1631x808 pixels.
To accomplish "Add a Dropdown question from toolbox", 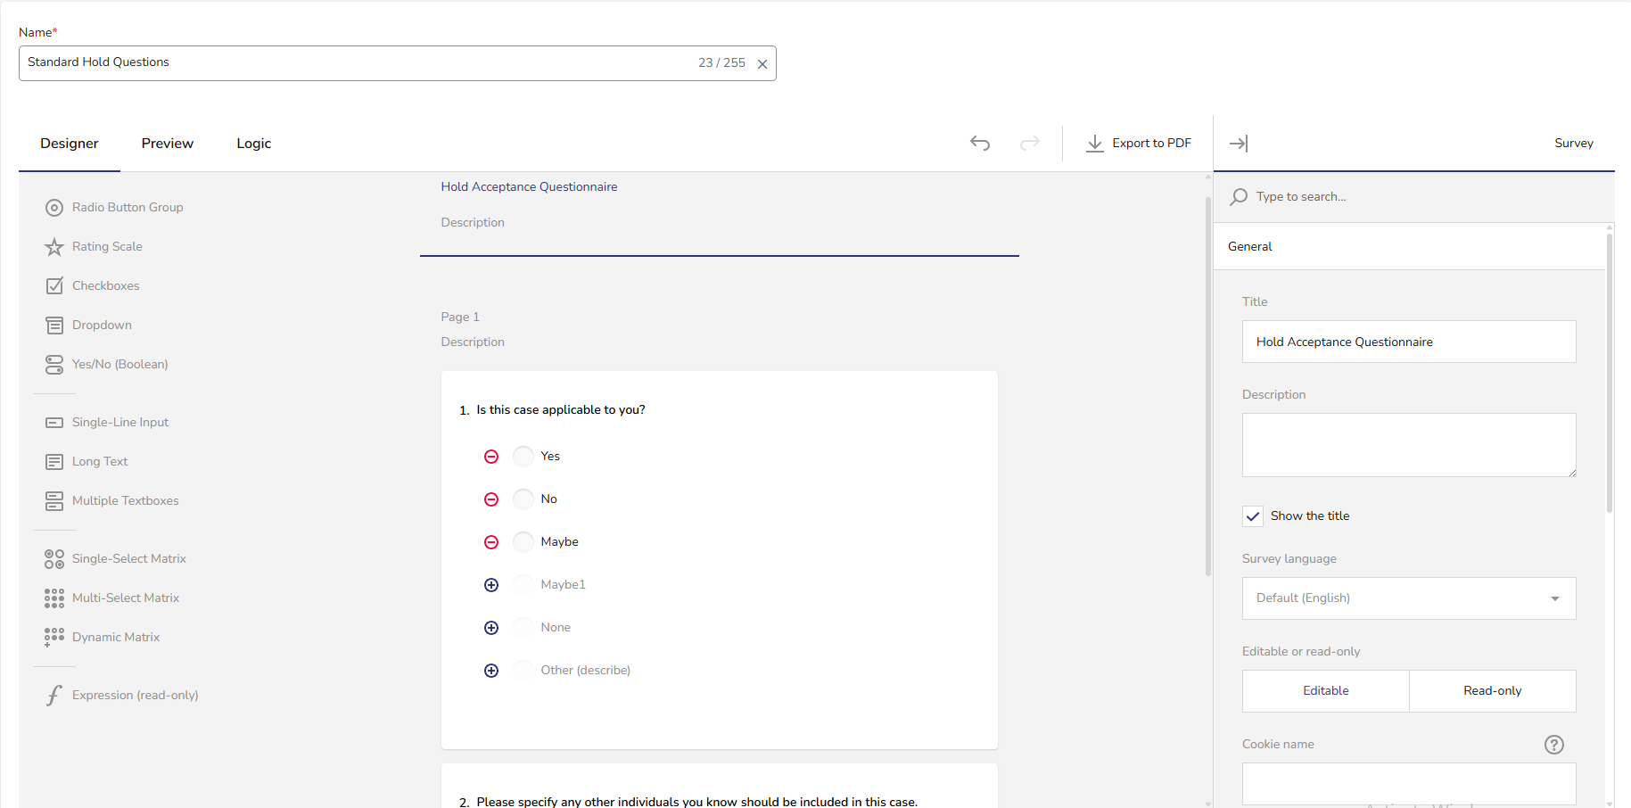I will (102, 326).
